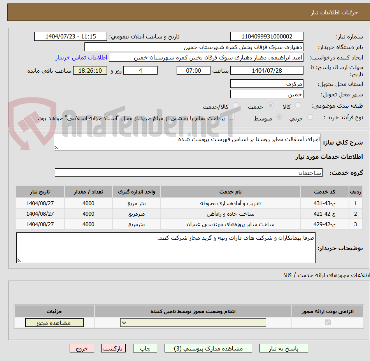Check the الزامی بودن ارائه مجوز checkbox

click(328, 322)
